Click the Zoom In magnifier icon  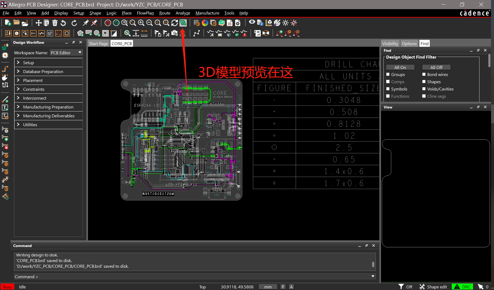pyautogui.click(x=141, y=23)
